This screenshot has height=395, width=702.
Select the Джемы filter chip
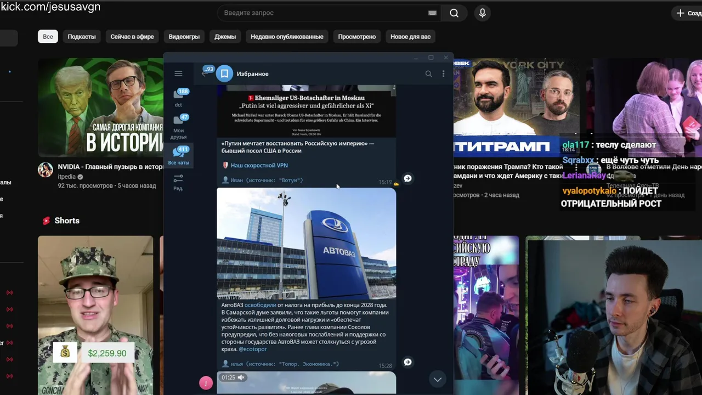click(225, 37)
